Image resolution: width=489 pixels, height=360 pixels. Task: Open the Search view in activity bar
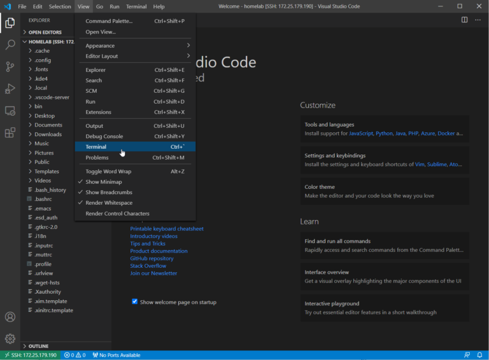[10, 45]
